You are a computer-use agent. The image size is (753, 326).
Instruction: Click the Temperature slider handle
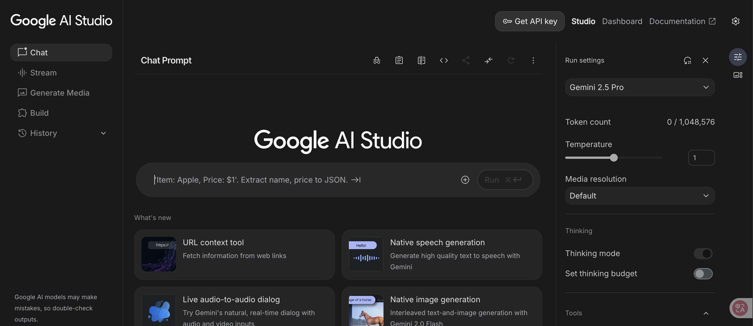[x=614, y=158]
